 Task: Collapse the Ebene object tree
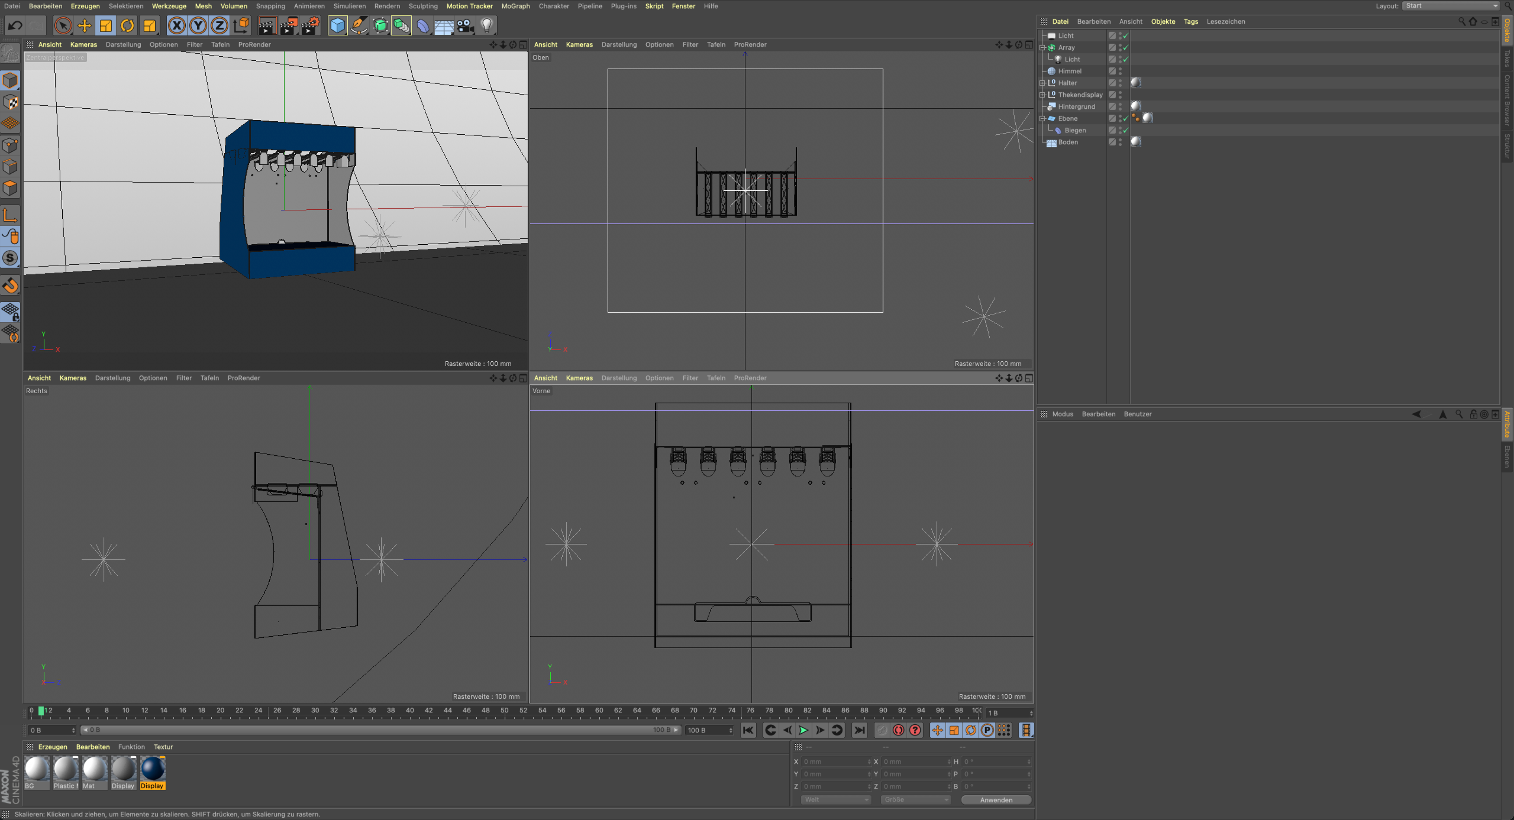pyautogui.click(x=1042, y=119)
